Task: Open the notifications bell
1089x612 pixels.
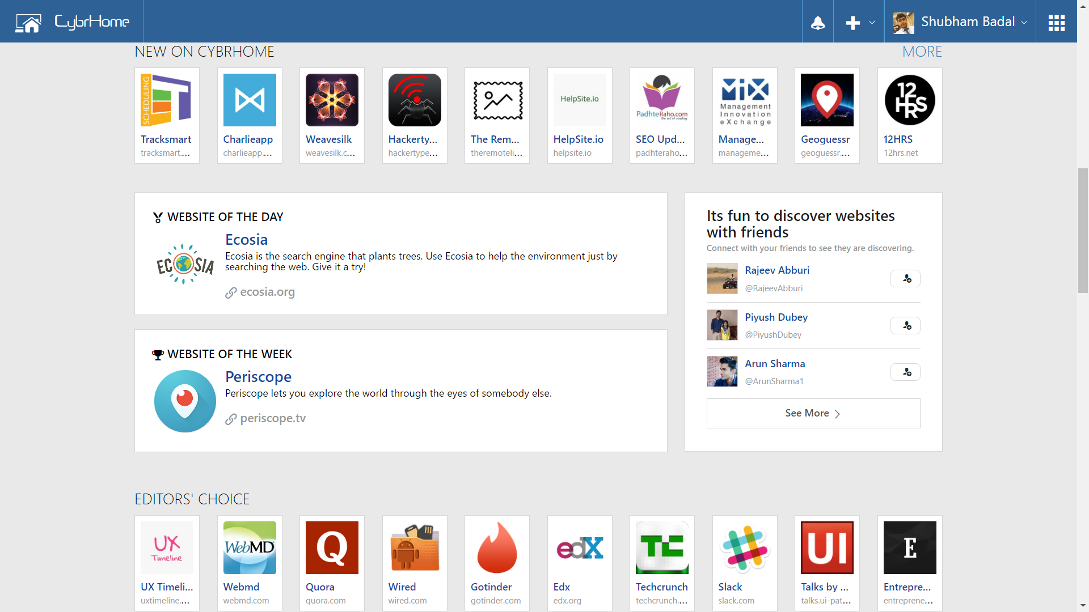Action: [818, 23]
